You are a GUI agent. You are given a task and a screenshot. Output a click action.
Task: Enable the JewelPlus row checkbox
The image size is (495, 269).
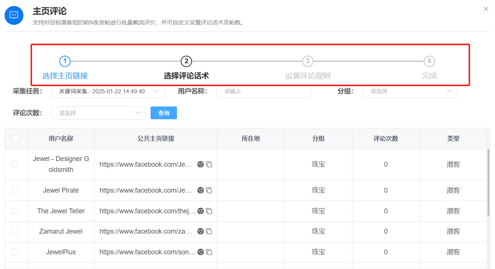15,252
